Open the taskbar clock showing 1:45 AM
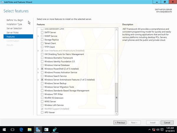177x133 pixels. click(x=170, y=129)
